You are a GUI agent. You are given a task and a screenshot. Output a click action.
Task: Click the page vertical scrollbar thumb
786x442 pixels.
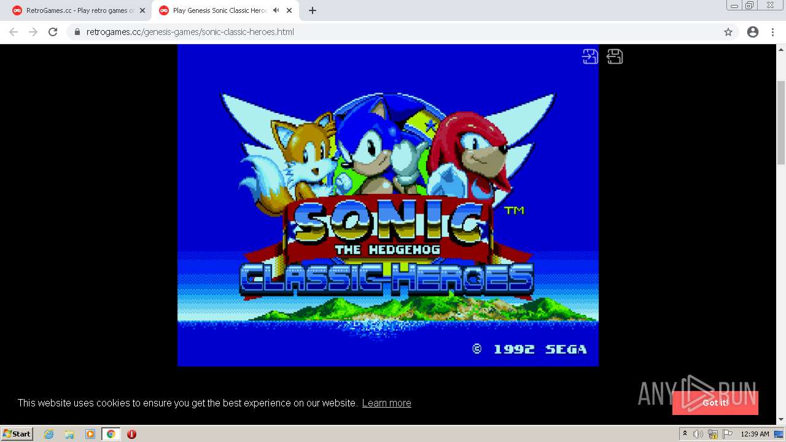click(781, 123)
